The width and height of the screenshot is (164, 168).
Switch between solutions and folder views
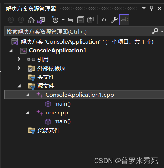point(41,20)
